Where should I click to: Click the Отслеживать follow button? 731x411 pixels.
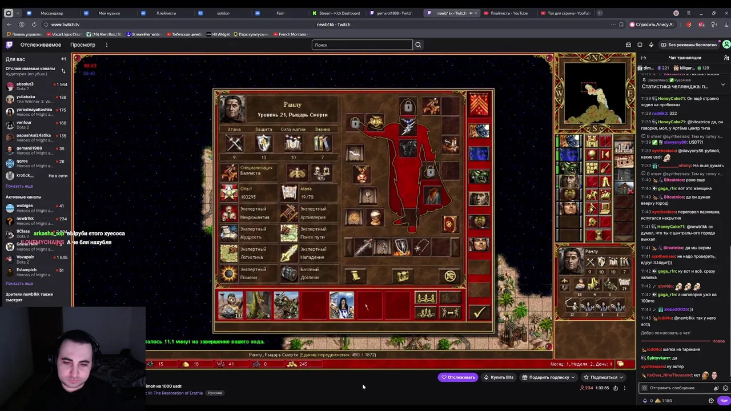pyautogui.click(x=458, y=377)
